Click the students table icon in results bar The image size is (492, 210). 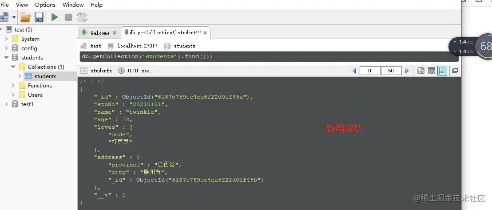(84, 71)
